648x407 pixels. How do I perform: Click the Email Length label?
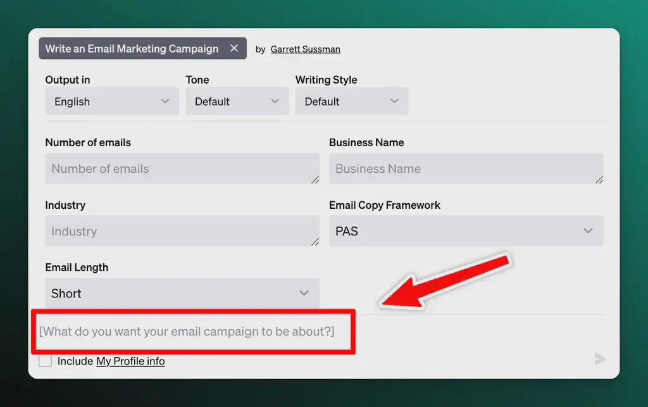click(77, 267)
